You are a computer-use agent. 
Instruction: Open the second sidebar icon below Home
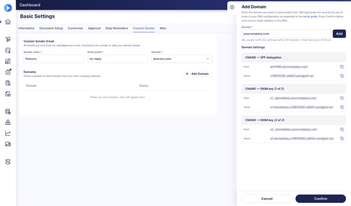tap(8, 39)
